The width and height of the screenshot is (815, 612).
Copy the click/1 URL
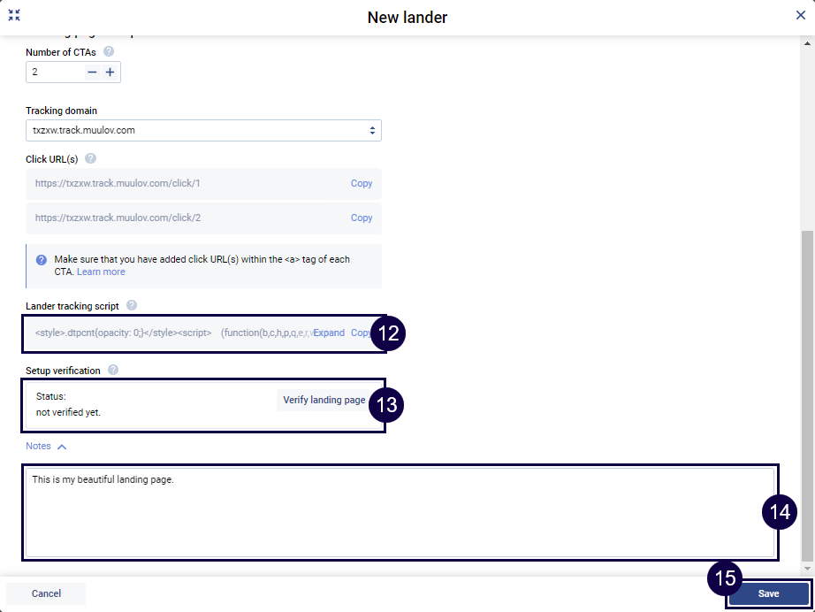click(x=362, y=184)
